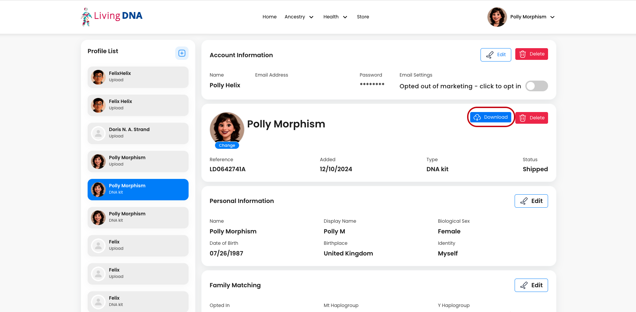The width and height of the screenshot is (636, 312).
Task: Toggle marketing email opt-in switch
Action: pos(536,86)
